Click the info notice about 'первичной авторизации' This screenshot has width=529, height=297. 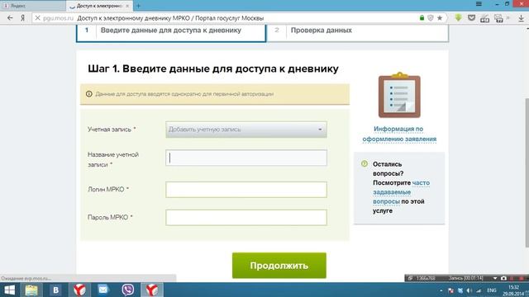[215, 94]
